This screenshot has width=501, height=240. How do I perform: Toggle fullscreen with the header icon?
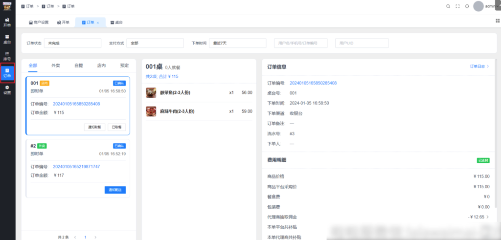point(457,6)
